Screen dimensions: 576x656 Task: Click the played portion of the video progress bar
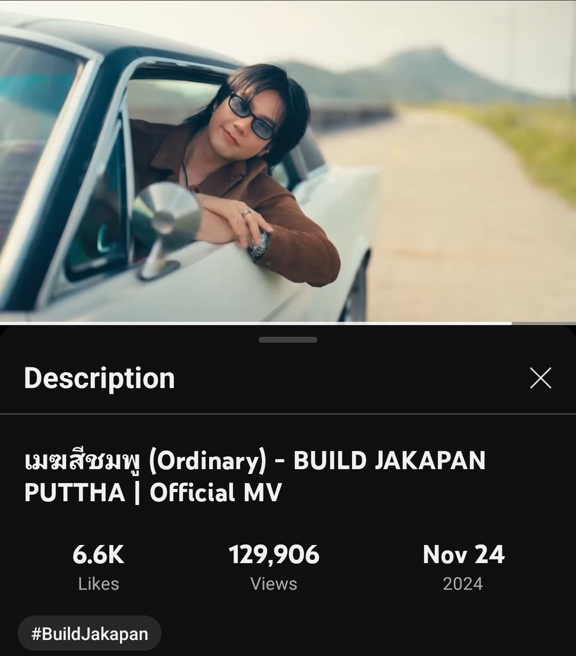tap(256, 324)
